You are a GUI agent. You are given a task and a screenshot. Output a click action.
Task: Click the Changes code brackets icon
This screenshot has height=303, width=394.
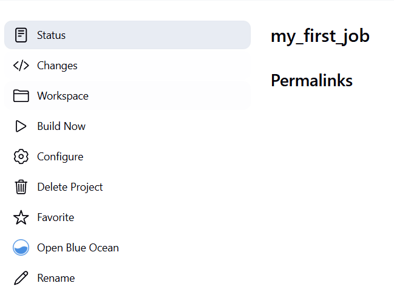pyautogui.click(x=21, y=66)
